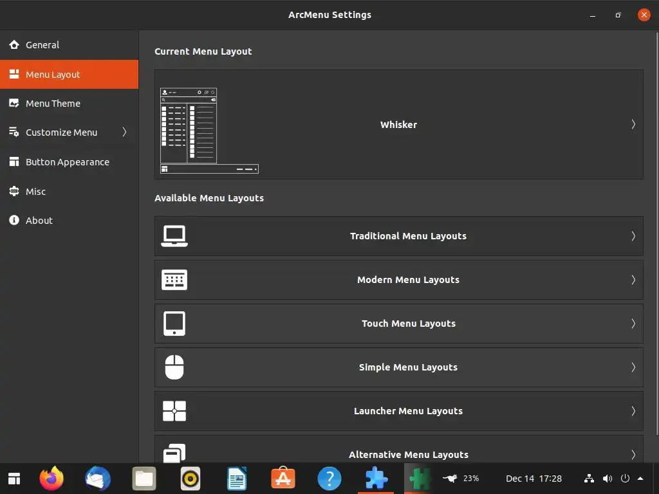The image size is (659, 494).
Task: Go to Menu Theme settings
Action: [x=69, y=104]
